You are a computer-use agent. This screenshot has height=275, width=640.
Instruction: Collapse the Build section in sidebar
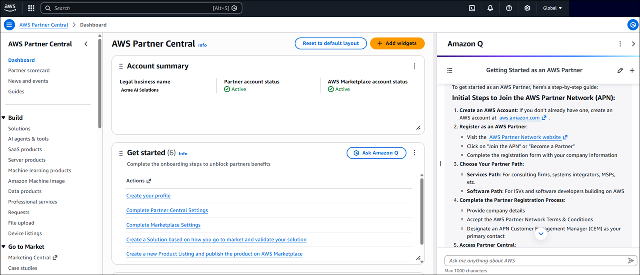[x=4, y=118]
